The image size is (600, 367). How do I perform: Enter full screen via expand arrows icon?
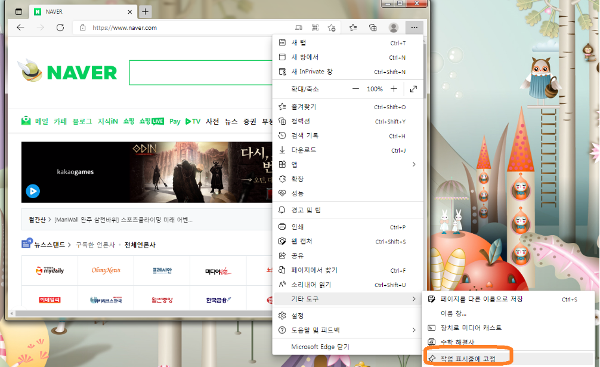(413, 89)
